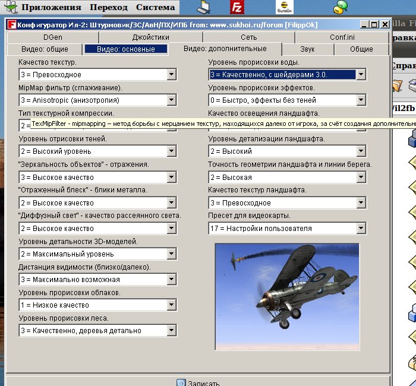Launch the terminal computer icon in panel

coord(204,7)
